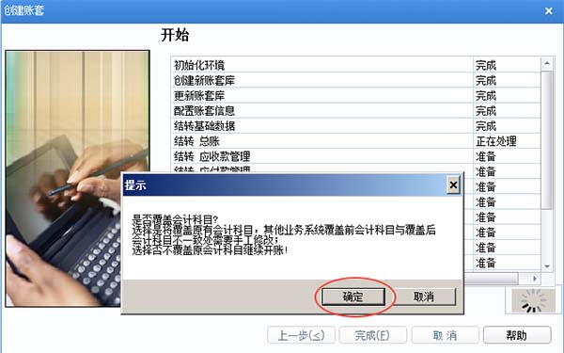Open 帮助 for the wizard
The height and width of the screenshot is (353, 564).
click(517, 335)
